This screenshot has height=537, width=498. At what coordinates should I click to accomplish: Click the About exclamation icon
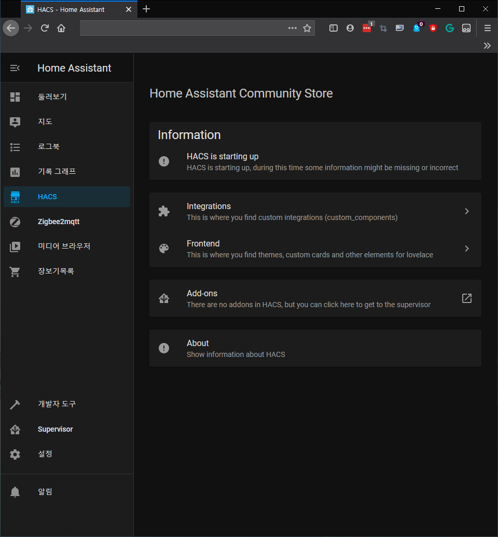[x=164, y=348]
